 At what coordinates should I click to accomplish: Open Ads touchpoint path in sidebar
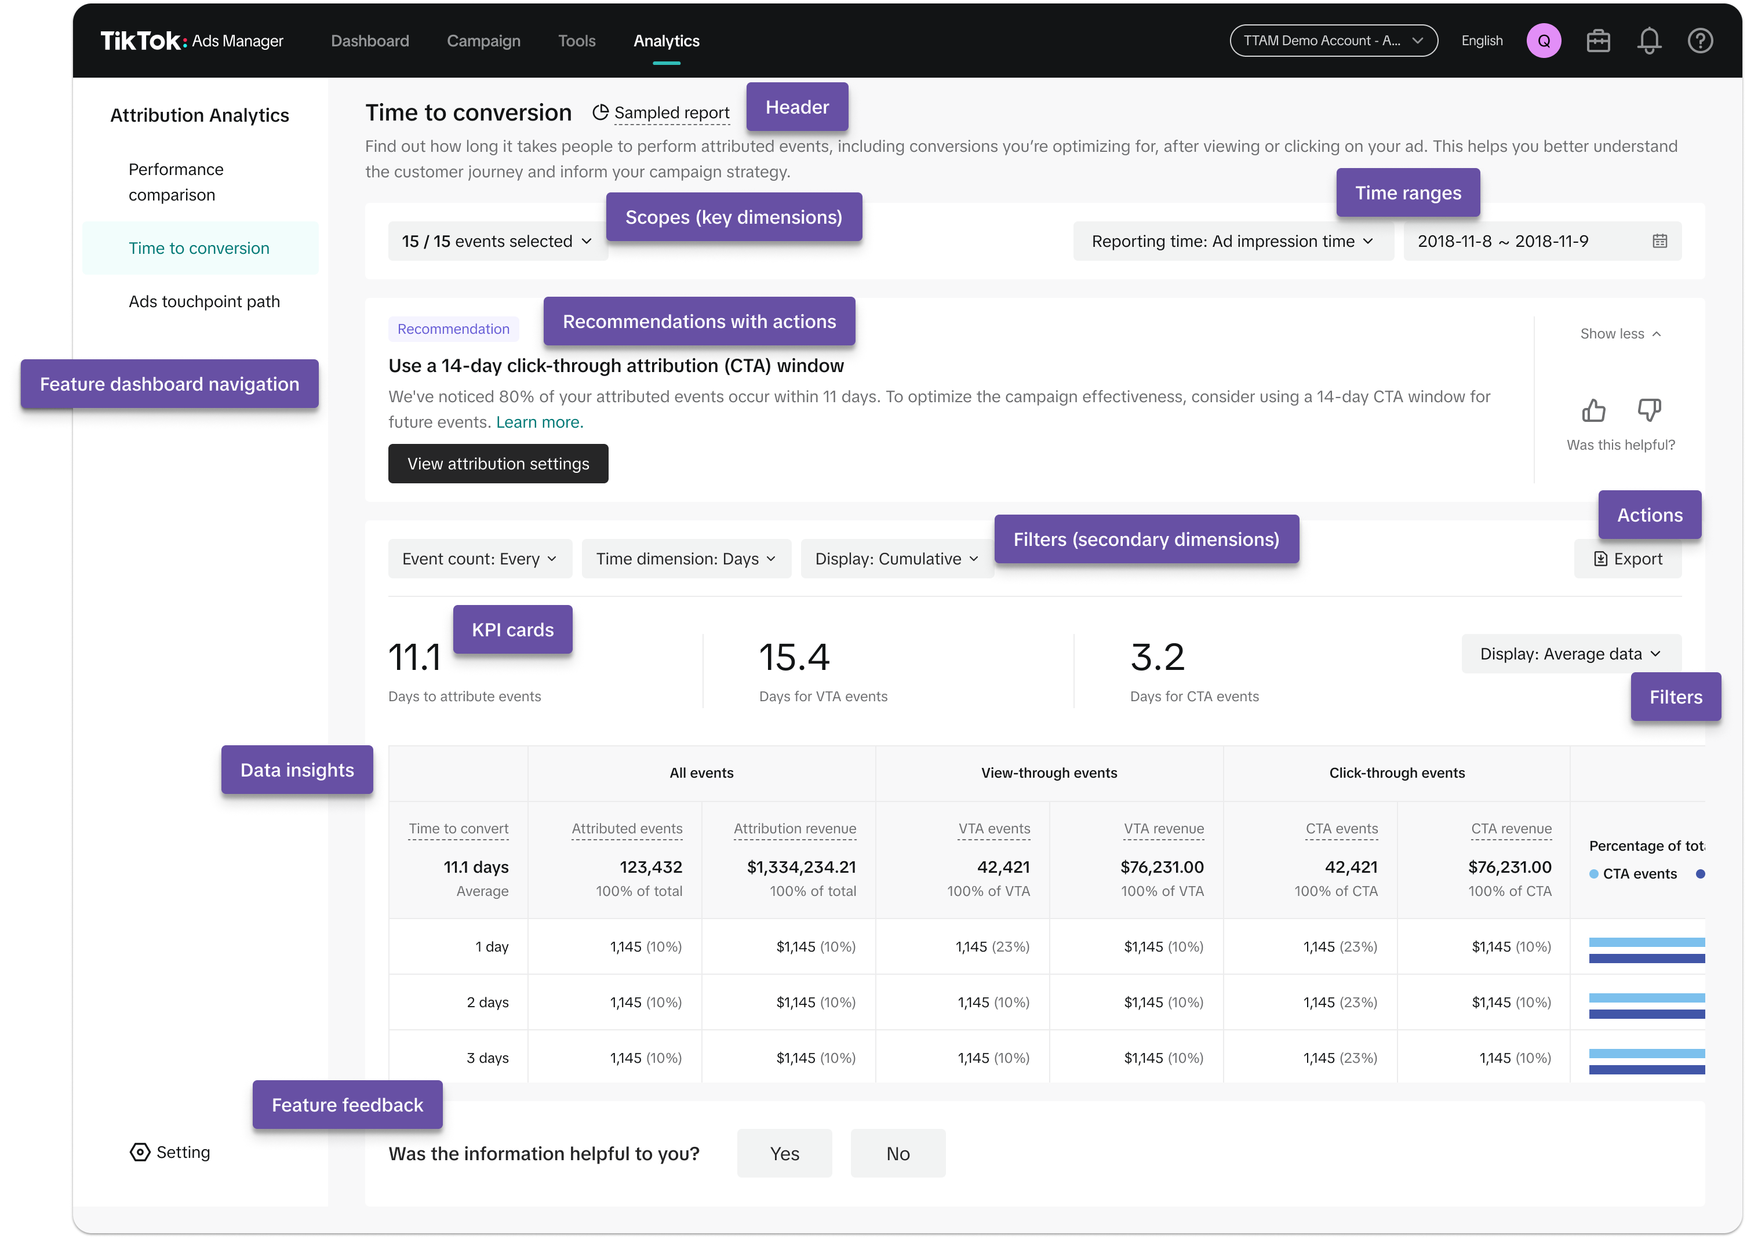[x=203, y=301]
